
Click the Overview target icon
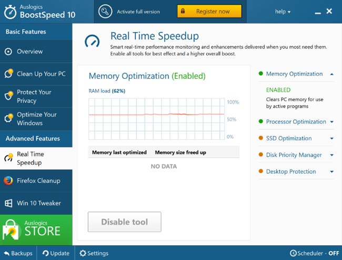click(x=8, y=51)
